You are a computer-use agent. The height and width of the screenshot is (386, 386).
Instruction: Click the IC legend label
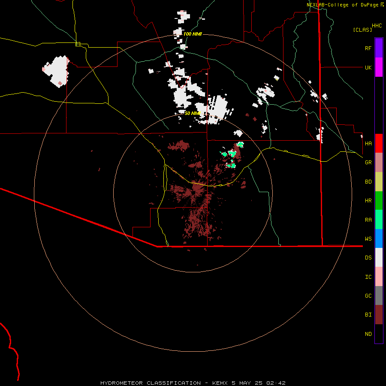368,277
